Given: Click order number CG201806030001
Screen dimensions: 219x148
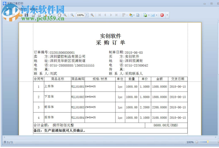Looking at the screenshot, I should [62, 52].
